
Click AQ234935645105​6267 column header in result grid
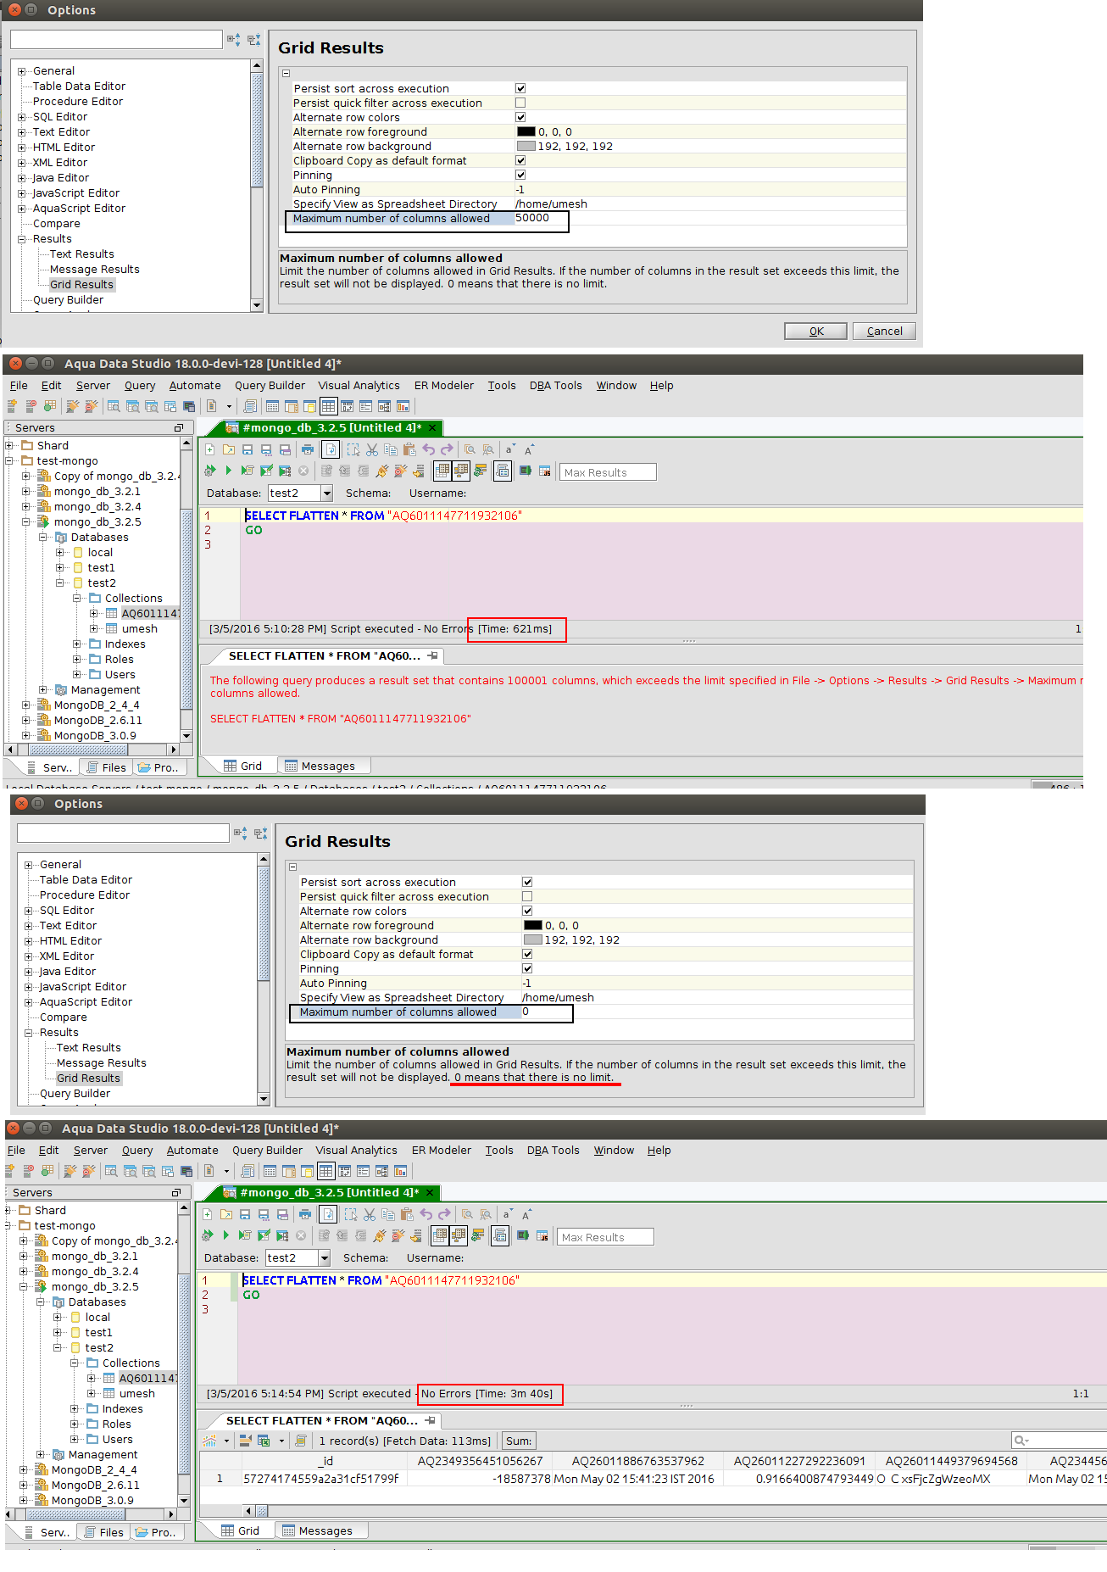pyautogui.click(x=480, y=1461)
